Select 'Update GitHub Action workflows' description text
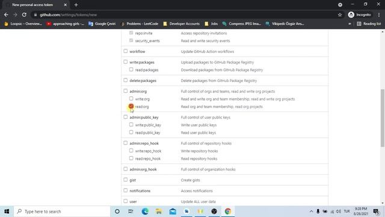 [207, 51]
